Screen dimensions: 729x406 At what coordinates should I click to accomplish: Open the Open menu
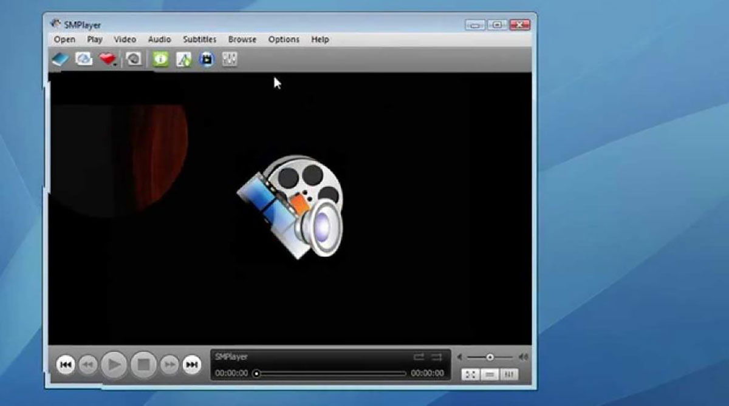pos(64,39)
